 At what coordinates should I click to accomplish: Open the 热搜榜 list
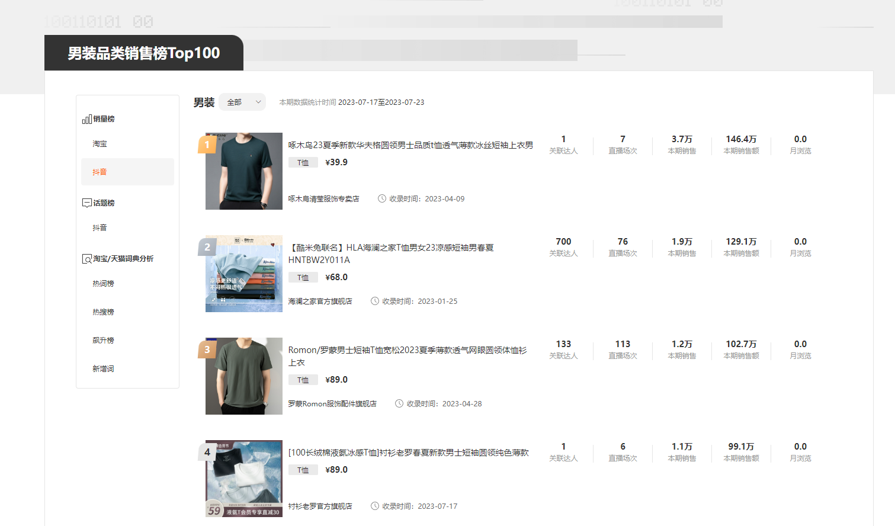[x=103, y=312]
